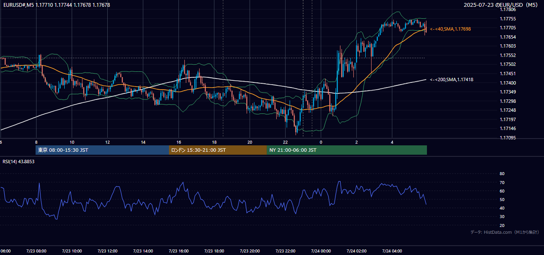The image size is (544, 255).
Task: Click price axis label 1.17248
Action: (x=507, y=110)
